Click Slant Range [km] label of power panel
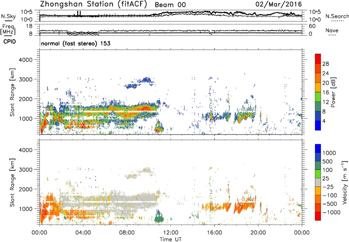Image resolution: width=349 pixels, height=242 pixels. click(12, 92)
